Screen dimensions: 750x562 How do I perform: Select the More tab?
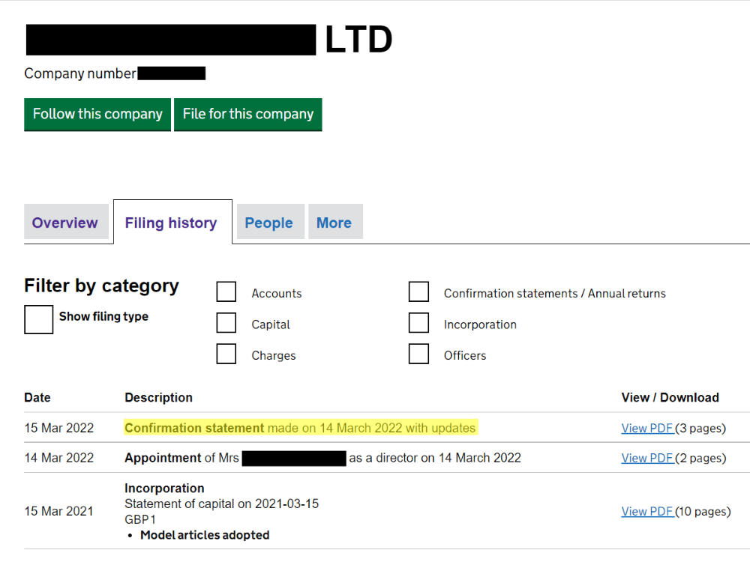pyautogui.click(x=335, y=223)
